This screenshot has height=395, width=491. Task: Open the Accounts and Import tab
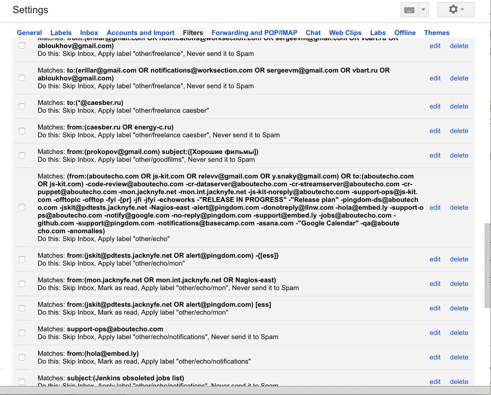[140, 33]
